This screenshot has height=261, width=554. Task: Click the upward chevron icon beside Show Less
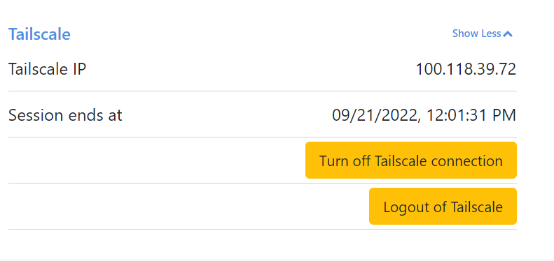pos(508,33)
